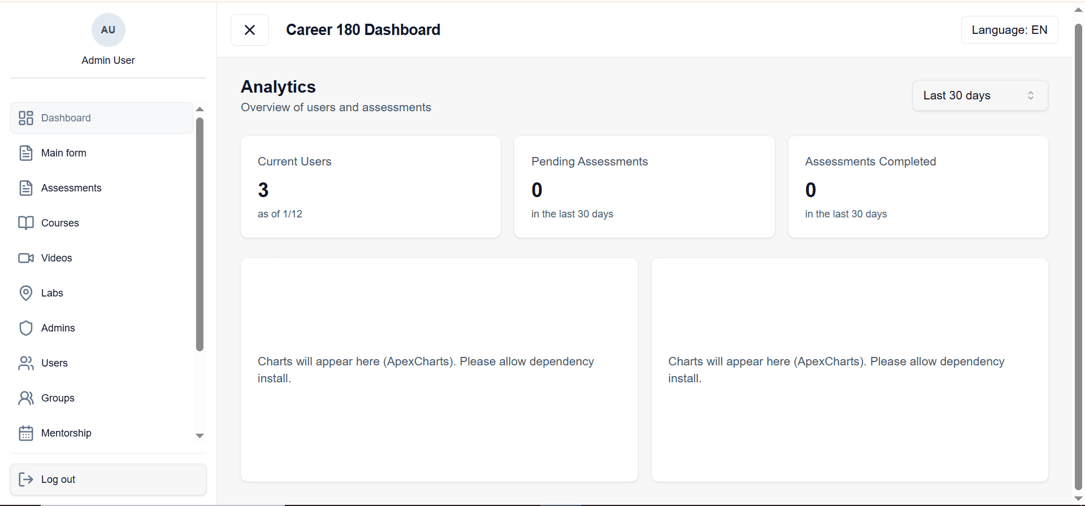Image resolution: width=1085 pixels, height=506 pixels.
Task: Click the sidebar scroll down arrow
Action: 199,435
